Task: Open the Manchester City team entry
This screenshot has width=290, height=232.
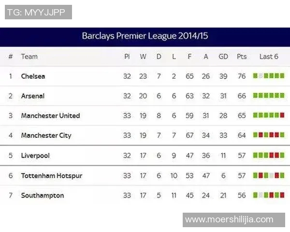Action: [x=46, y=136]
